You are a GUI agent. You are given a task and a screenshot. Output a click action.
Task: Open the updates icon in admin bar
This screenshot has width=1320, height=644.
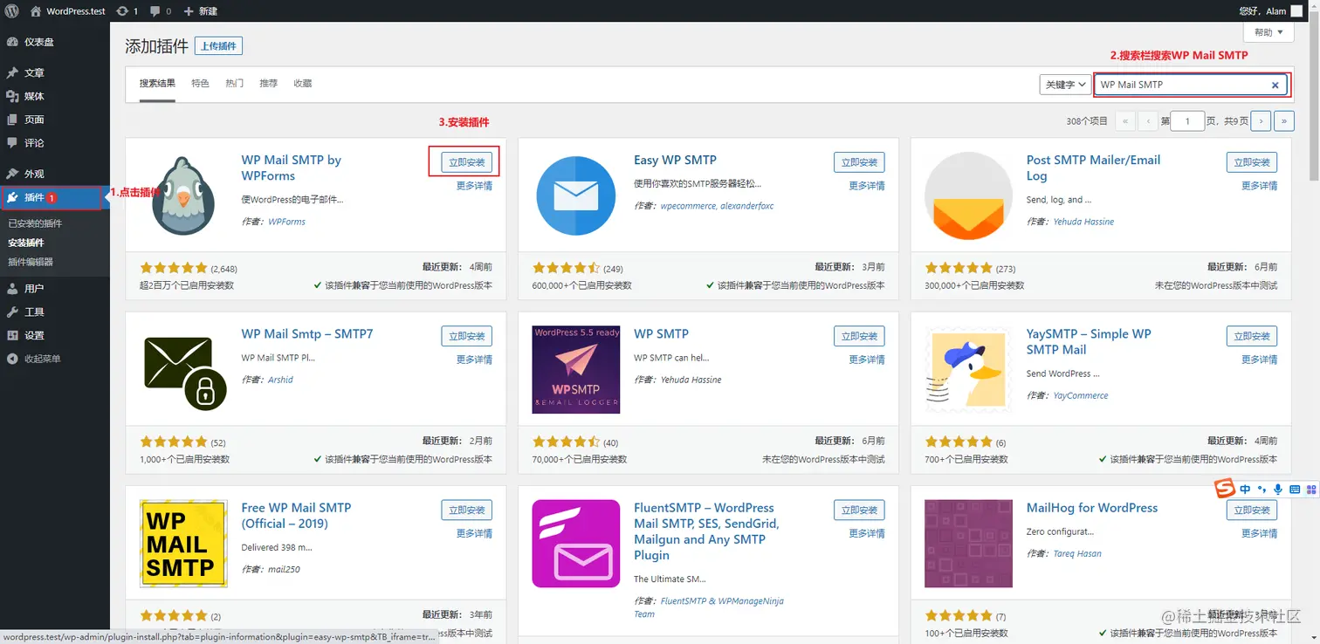(x=122, y=11)
